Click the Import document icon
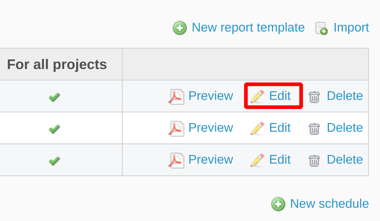This screenshot has width=380, height=221. click(321, 28)
